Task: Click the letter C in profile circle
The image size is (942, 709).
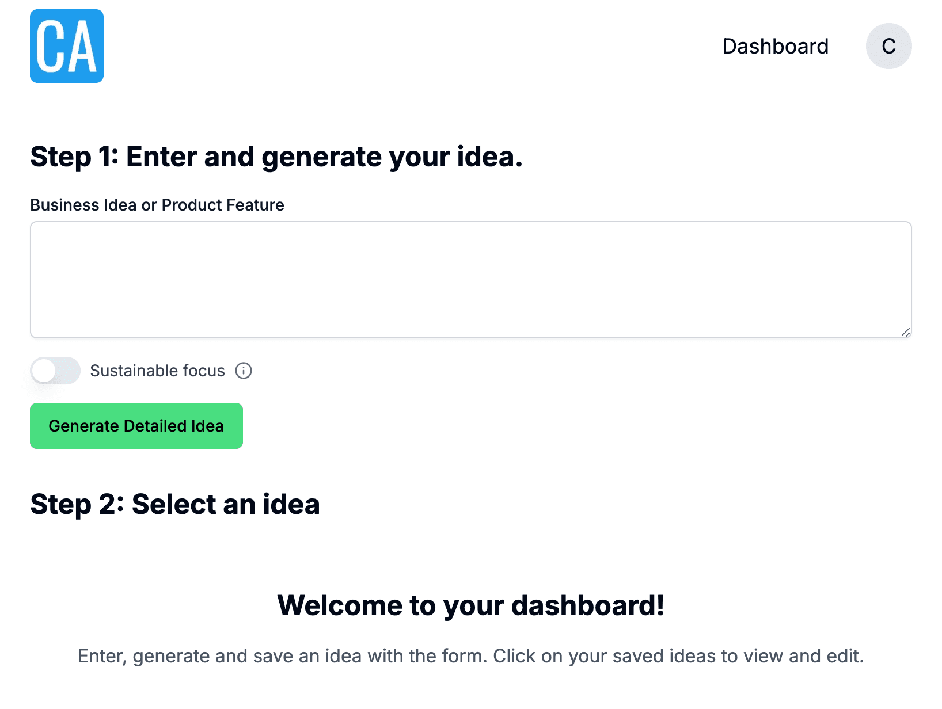Action: 888,46
